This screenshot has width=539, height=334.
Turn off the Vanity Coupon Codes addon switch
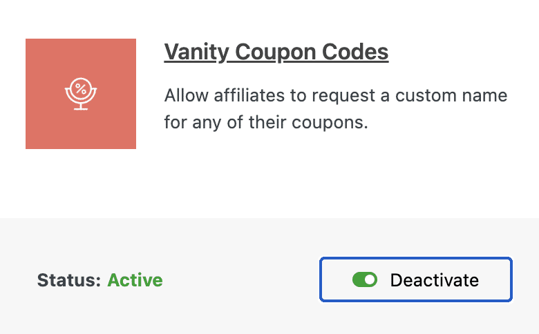[x=365, y=279]
